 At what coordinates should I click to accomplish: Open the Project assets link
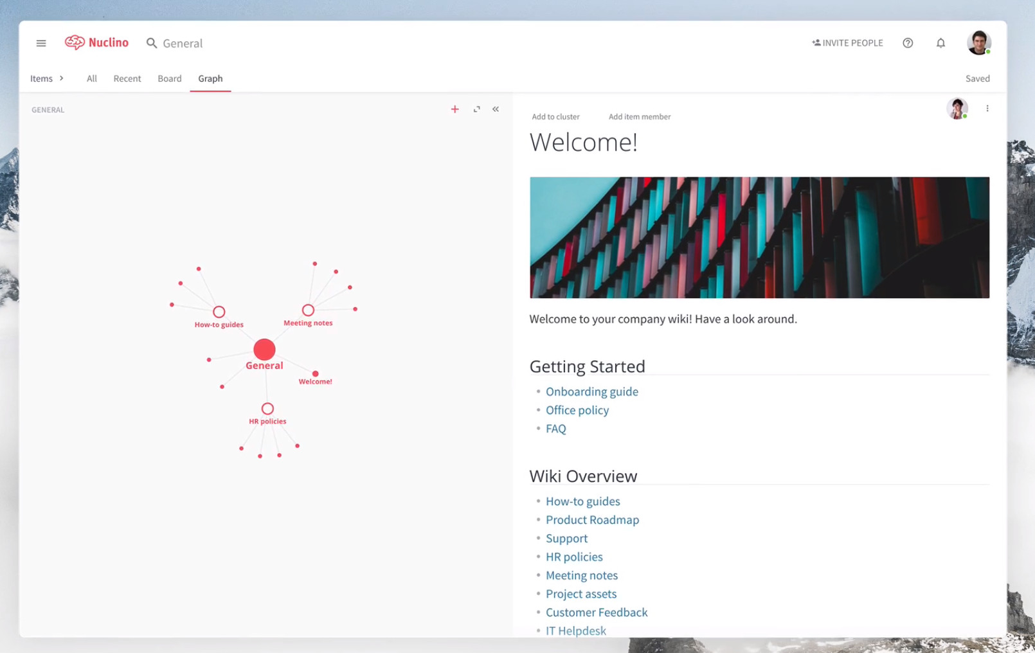[581, 595]
